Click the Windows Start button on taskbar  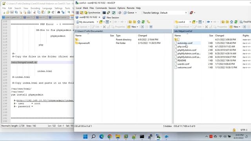point(85,137)
